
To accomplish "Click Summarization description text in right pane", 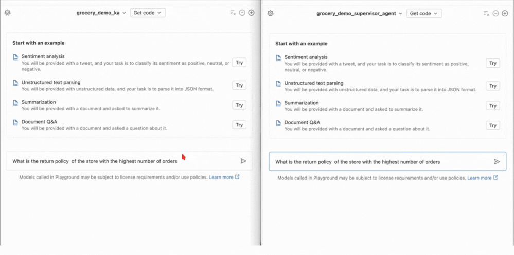I will (353, 109).
